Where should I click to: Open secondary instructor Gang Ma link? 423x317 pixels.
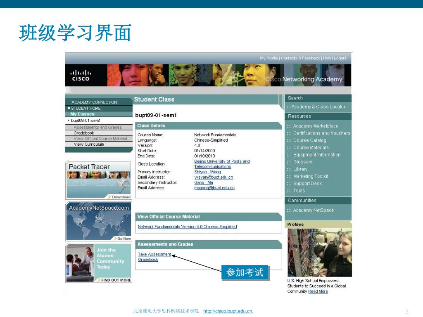pos(204,182)
